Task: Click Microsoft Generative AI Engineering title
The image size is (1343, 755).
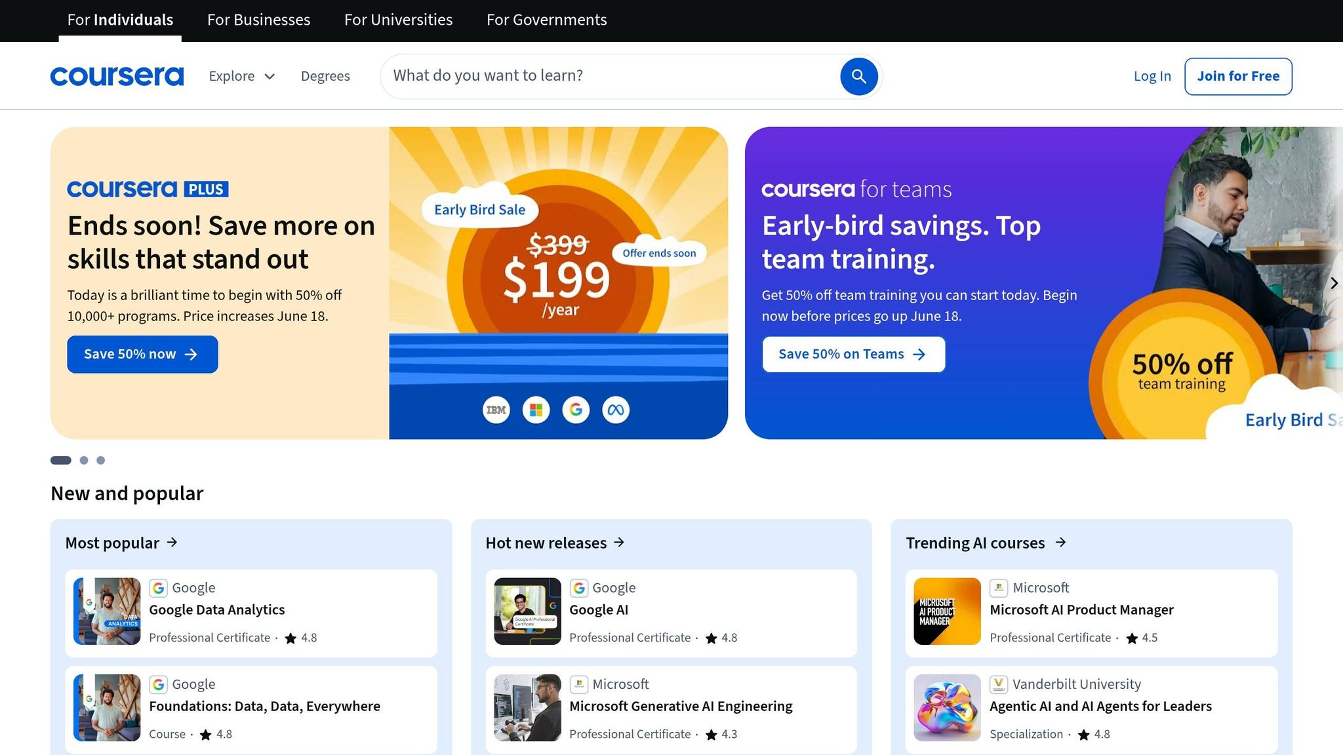Action: pyautogui.click(x=681, y=706)
